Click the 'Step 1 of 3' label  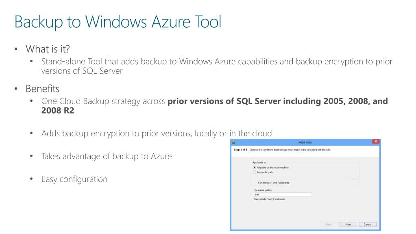(x=240, y=150)
